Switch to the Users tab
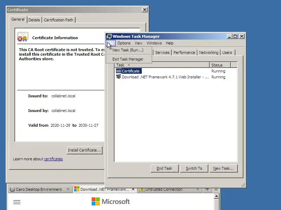This screenshot has width=281, height=210. click(227, 52)
